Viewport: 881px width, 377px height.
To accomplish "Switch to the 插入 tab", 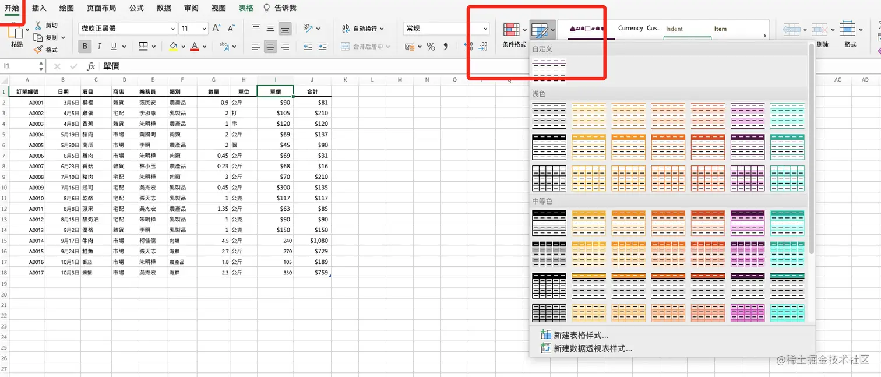I will tap(39, 8).
